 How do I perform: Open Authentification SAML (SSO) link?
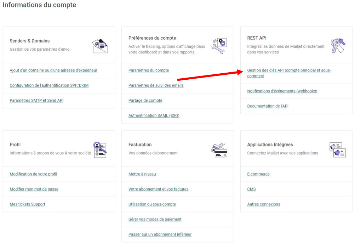pos(154,115)
